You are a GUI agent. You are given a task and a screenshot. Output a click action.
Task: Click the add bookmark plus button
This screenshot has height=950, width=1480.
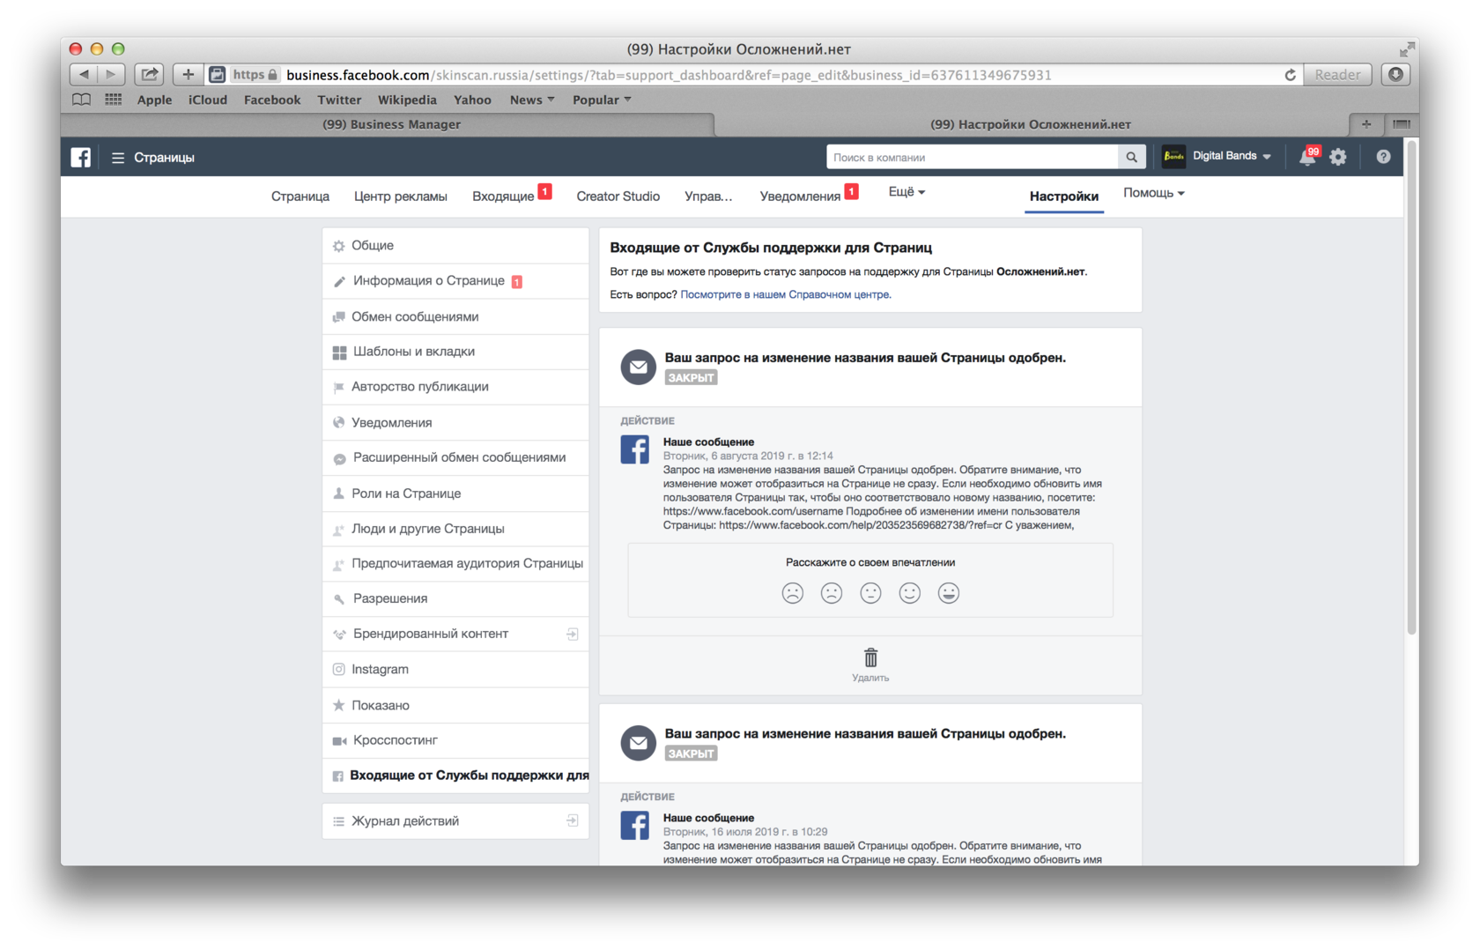coord(188,75)
